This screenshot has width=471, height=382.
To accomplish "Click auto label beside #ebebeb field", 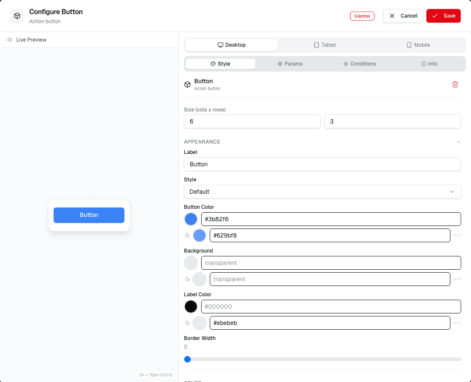I will [457, 322].
